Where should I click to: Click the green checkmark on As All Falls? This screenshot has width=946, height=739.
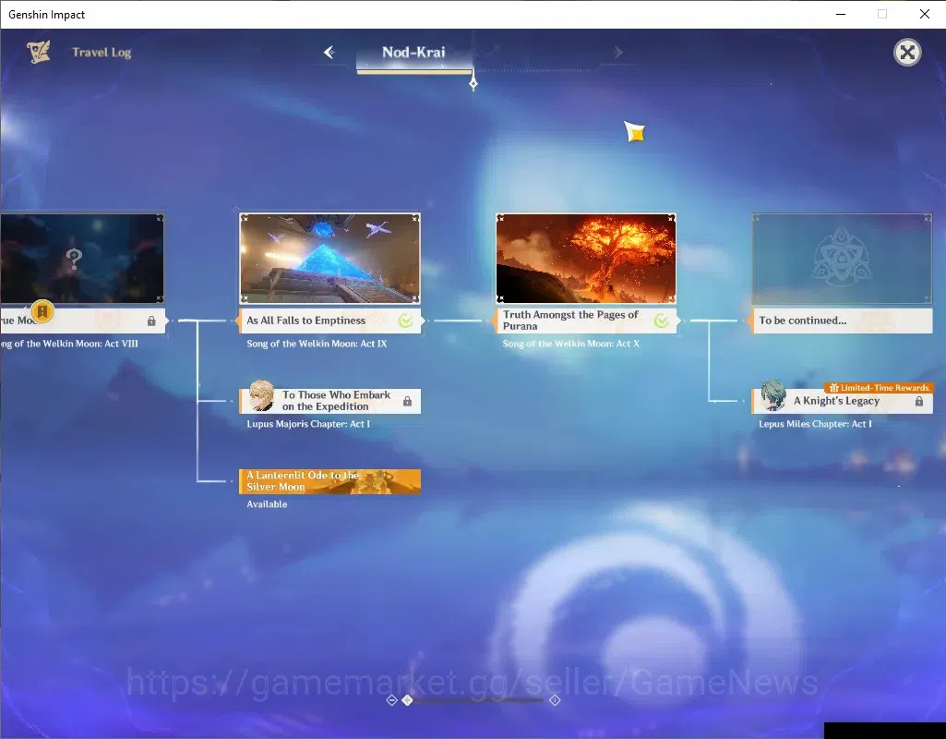click(406, 321)
